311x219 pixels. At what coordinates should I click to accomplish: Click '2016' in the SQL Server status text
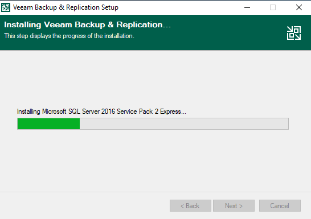tap(108, 111)
